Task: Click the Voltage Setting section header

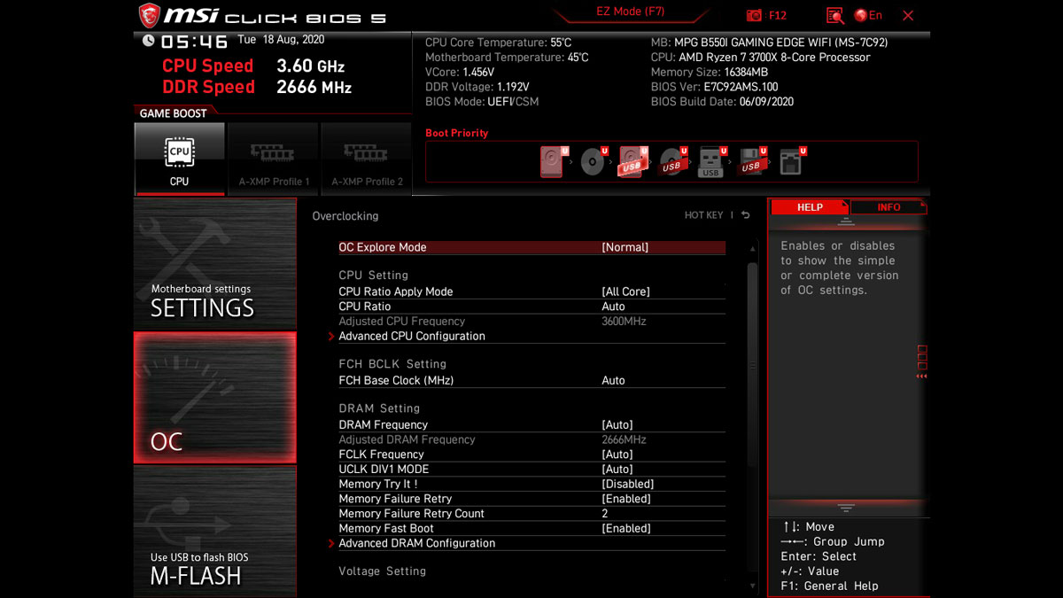Action: click(x=383, y=571)
